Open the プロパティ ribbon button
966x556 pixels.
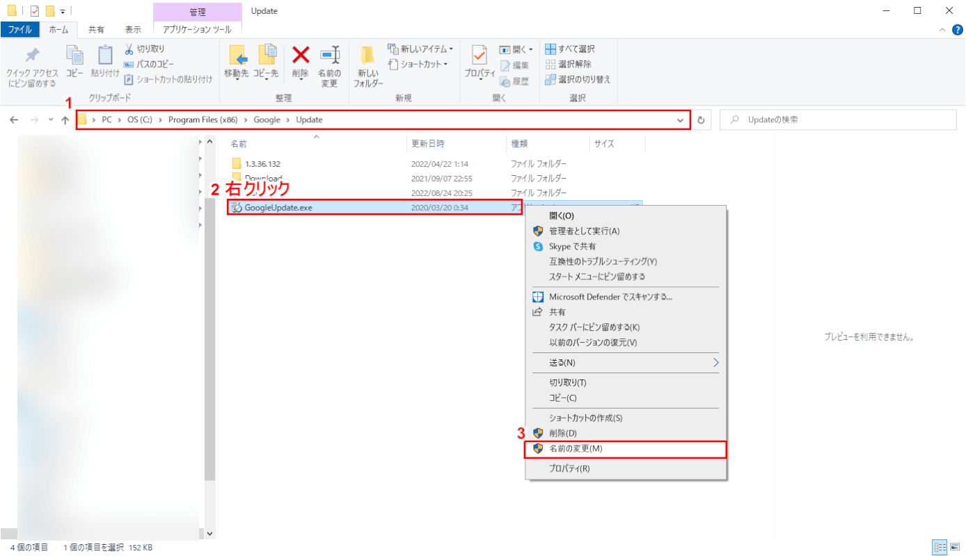[480, 64]
